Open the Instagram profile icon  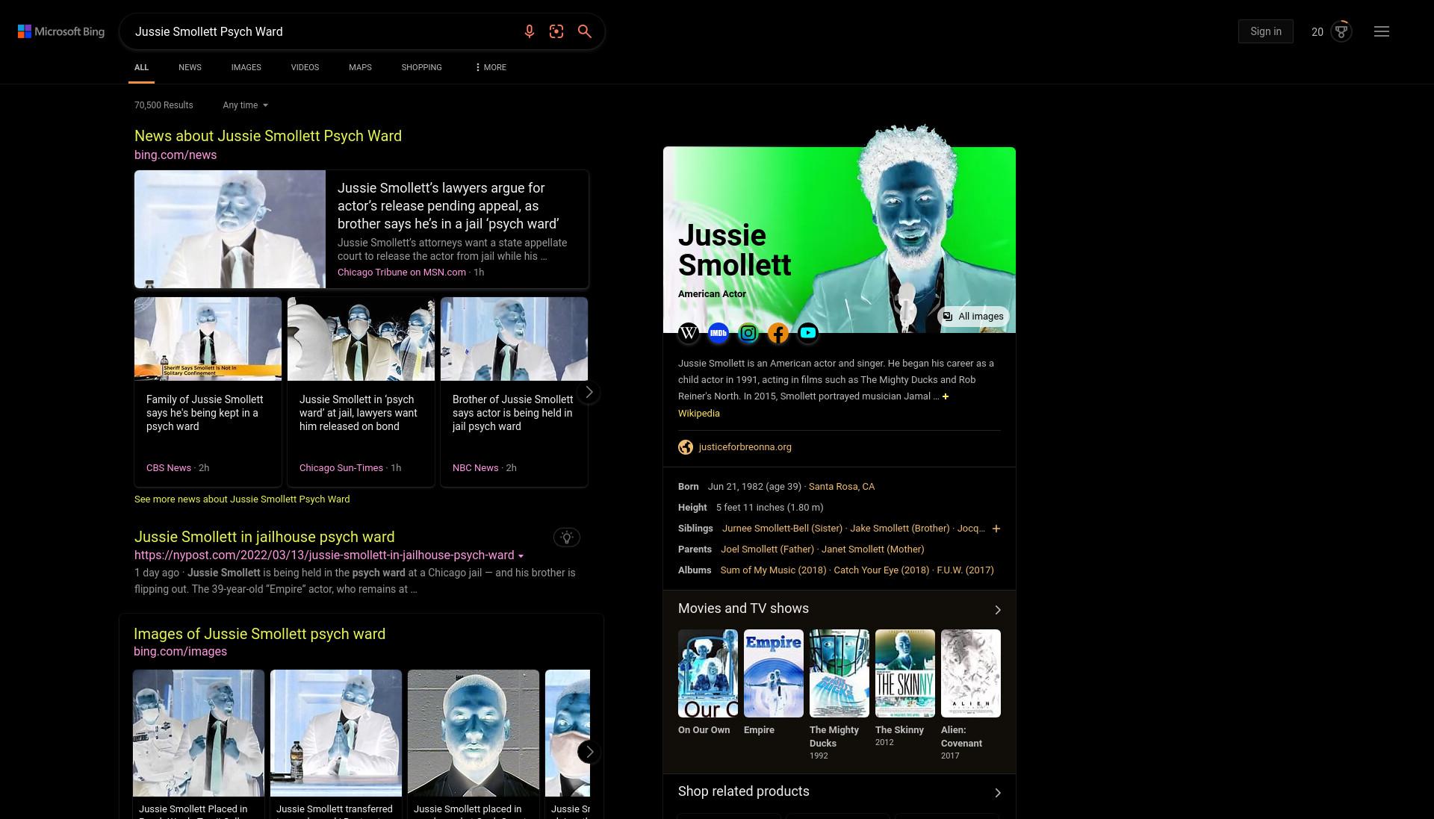click(x=748, y=333)
